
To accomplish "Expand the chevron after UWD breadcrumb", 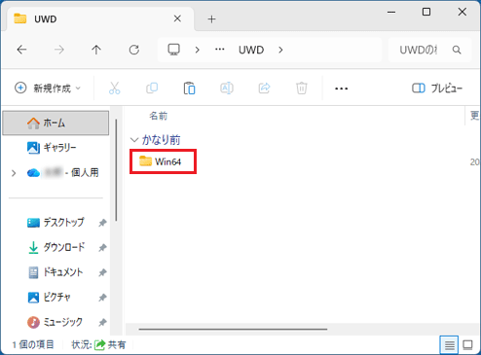I will pyautogui.click(x=280, y=50).
